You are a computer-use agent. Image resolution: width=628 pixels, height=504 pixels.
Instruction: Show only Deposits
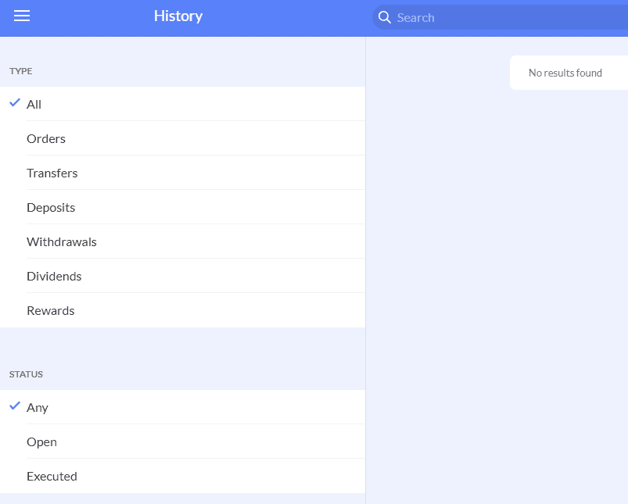[183, 207]
